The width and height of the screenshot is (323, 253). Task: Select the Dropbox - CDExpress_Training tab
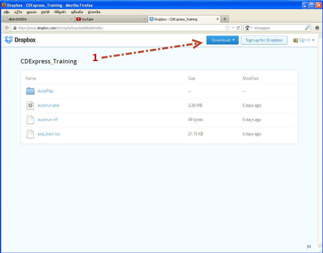coord(184,19)
